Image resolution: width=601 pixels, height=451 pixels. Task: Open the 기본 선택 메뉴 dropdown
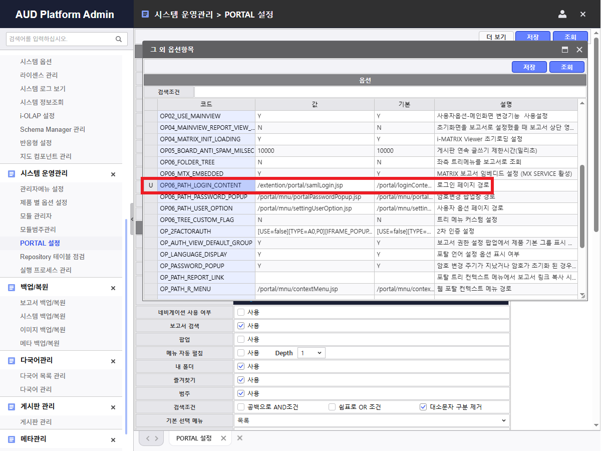pyautogui.click(x=371, y=420)
